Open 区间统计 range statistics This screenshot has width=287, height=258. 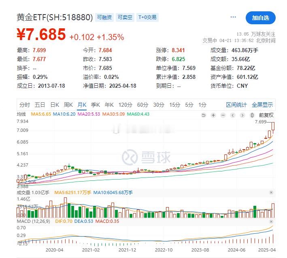point(236,105)
